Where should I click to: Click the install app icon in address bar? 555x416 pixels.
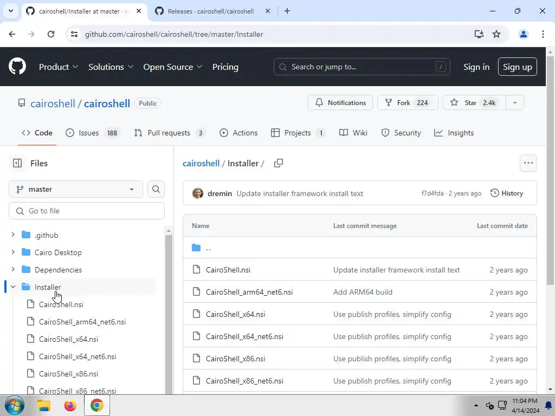pos(479,34)
